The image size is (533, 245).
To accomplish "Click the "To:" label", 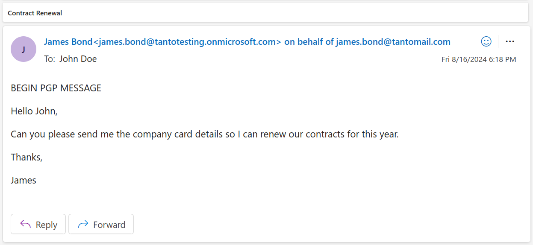I will [x=50, y=59].
